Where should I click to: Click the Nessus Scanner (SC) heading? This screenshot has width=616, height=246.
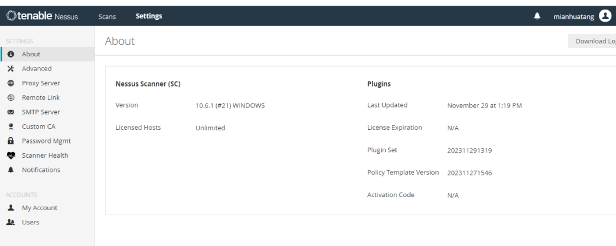pyautogui.click(x=148, y=84)
